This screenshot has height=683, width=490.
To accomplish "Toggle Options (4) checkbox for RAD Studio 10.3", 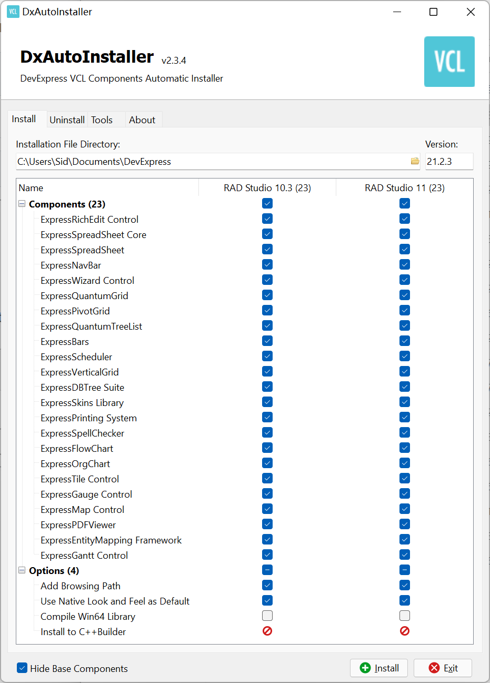I will click(267, 570).
